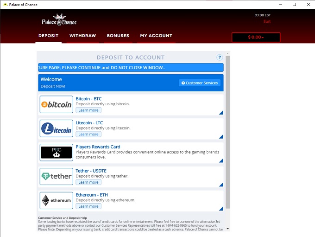Open the $0.00 balance dropdown
Screen dimensions: 315x237
tap(256, 37)
